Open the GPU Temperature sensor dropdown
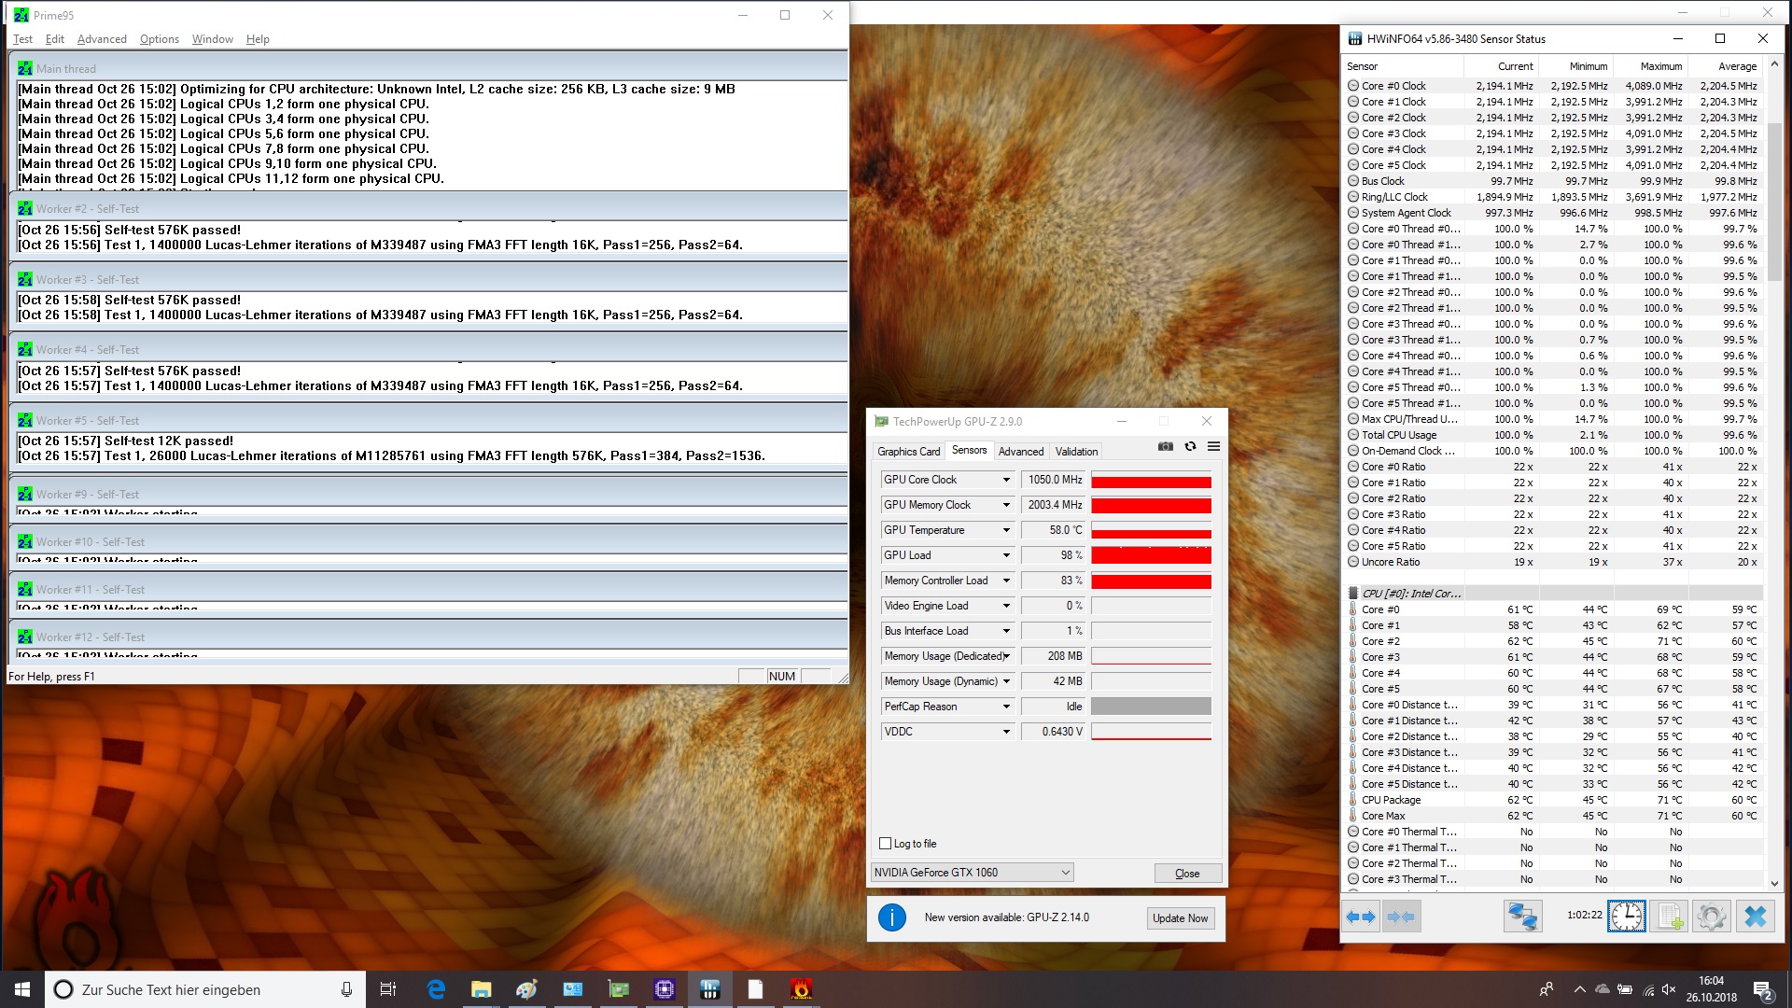The width and height of the screenshot is (1792, 1008). [x=1006, y=530]
